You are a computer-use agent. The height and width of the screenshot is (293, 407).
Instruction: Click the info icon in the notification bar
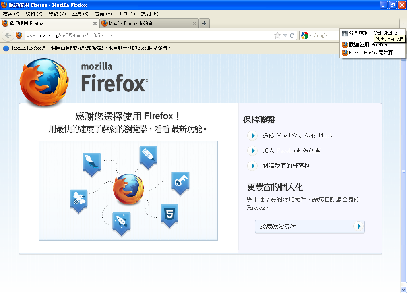click(6, 48)
